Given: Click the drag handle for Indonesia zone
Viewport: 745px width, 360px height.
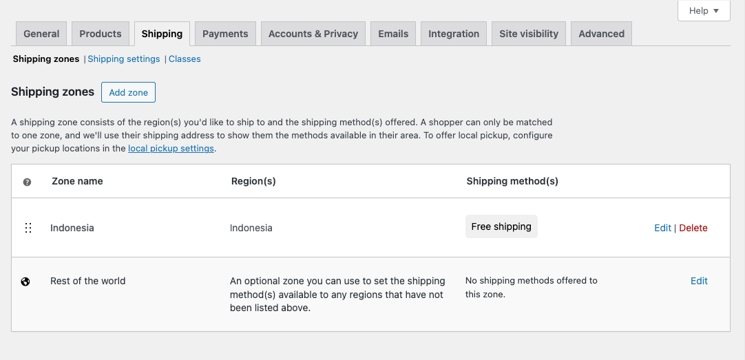Looking at the screenshot, I should tap(28, 228).
